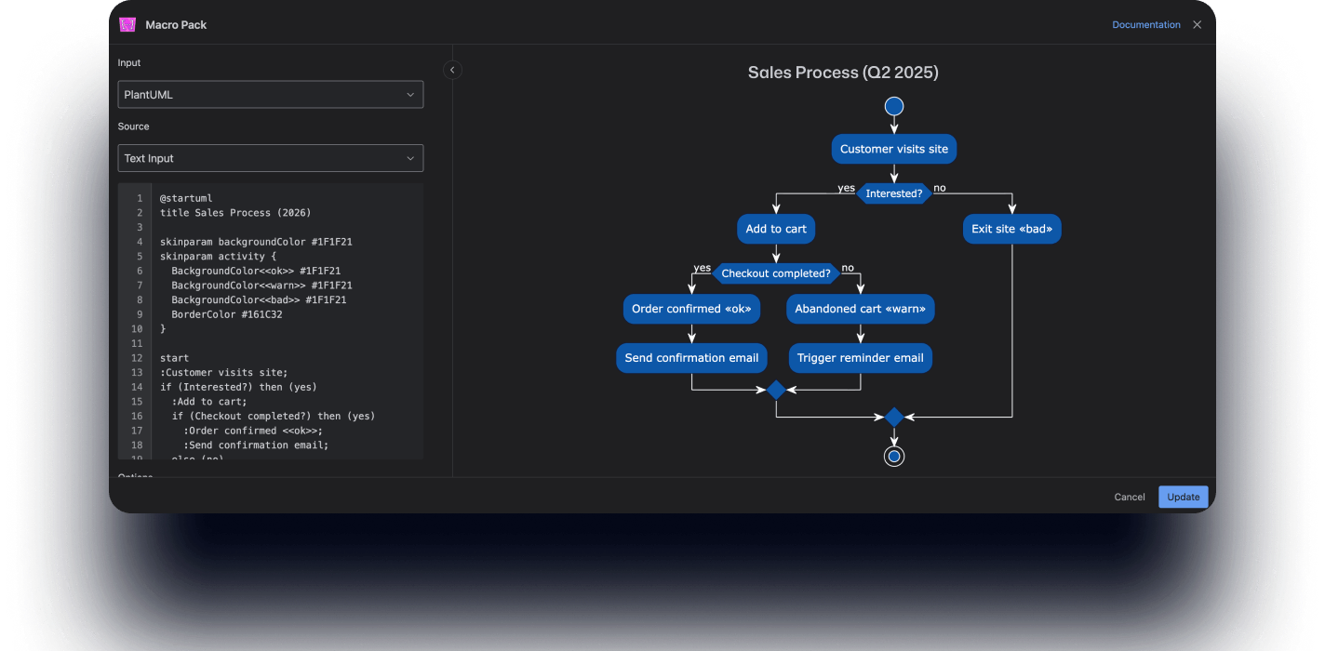
Task: Open the Text Input source dropdown
Action: [x=271, y=158]
